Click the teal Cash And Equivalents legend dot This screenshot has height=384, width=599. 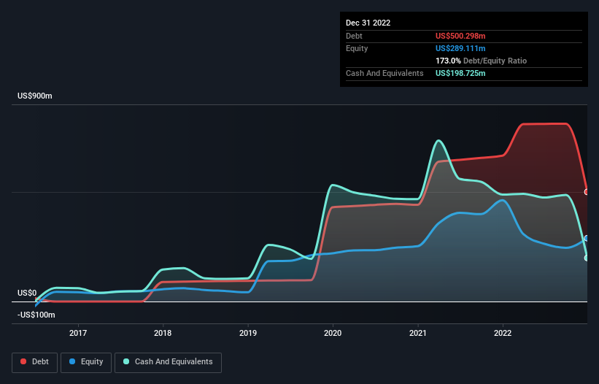pyautogui.click(x=126, y=361)
